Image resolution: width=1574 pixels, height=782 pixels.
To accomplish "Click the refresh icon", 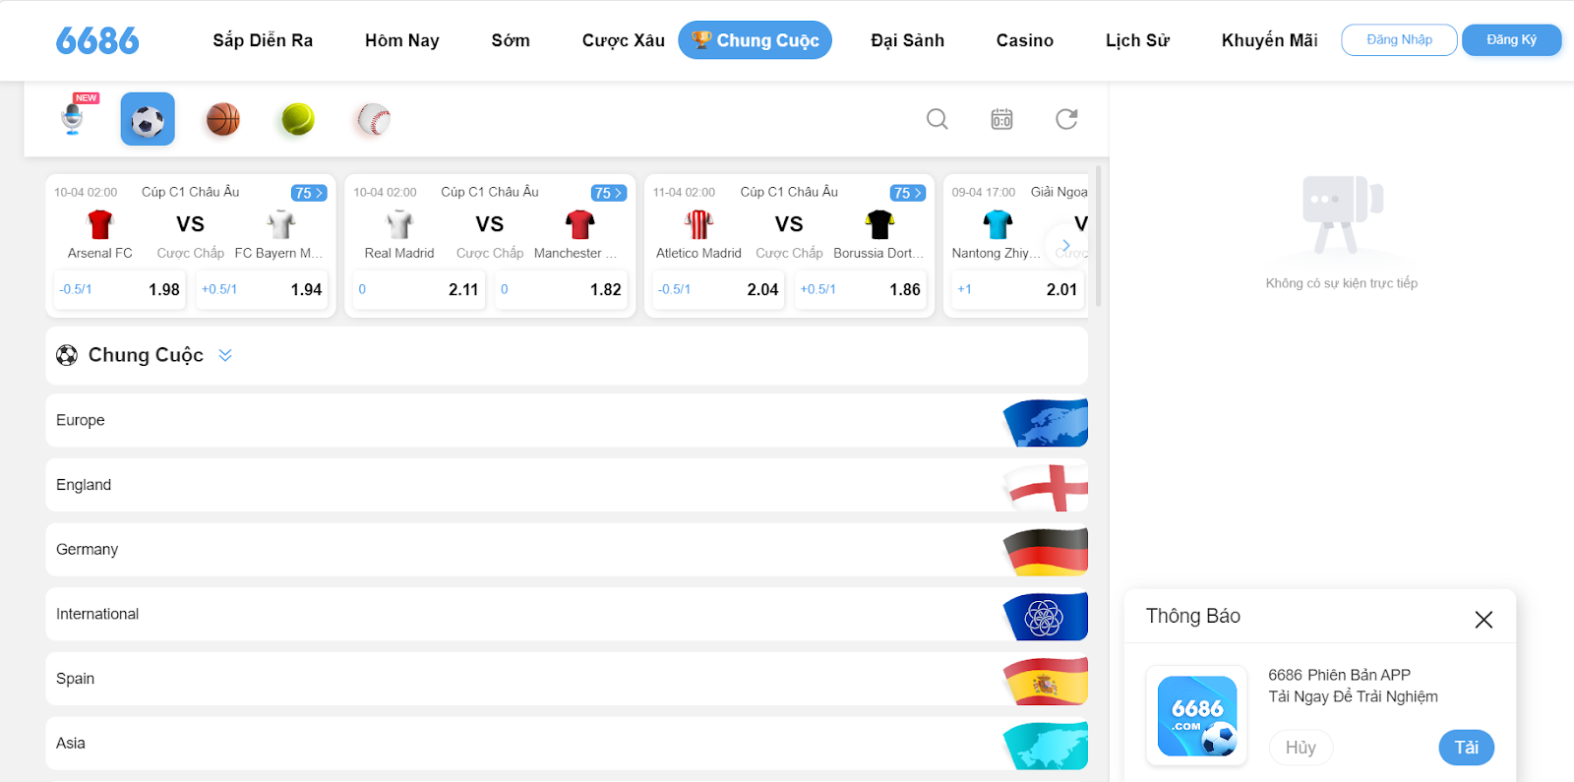I will [1066, 119].
